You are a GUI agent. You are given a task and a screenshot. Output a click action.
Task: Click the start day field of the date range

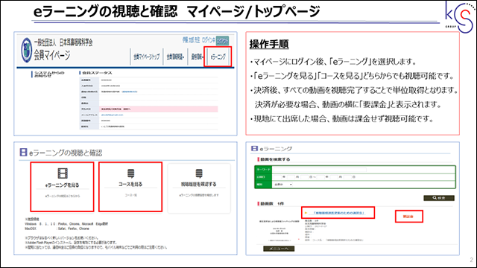(x=305, y=176)
